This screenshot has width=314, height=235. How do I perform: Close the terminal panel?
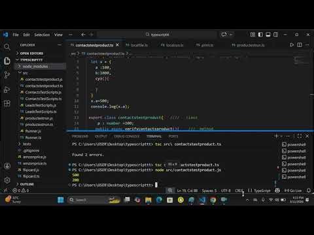[x=307, y=136]
